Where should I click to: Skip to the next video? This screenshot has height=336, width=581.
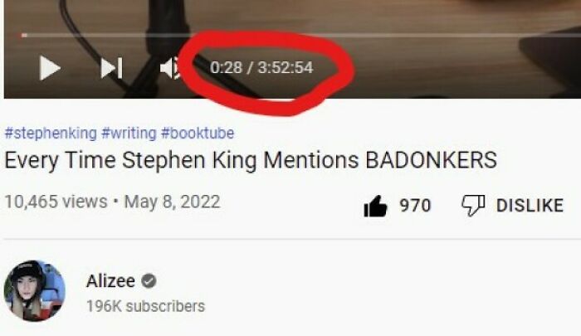[111, 68]
